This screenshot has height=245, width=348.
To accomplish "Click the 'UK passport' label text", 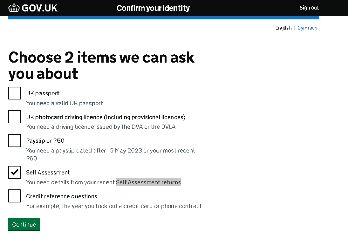I will pyautogui.click(x=43, y=94).
